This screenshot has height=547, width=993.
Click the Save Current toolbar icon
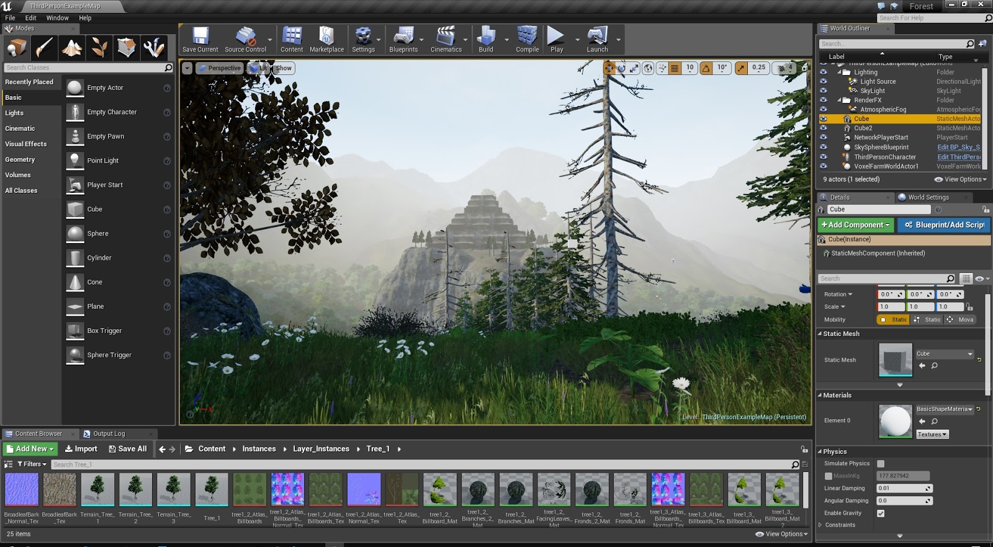pos(200,40)
